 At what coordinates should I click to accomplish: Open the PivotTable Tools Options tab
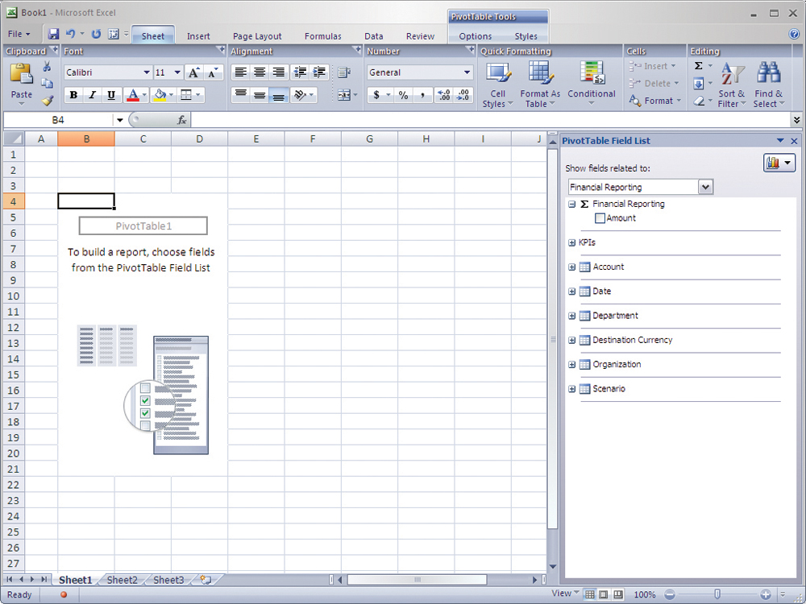(x=476, y=36)
